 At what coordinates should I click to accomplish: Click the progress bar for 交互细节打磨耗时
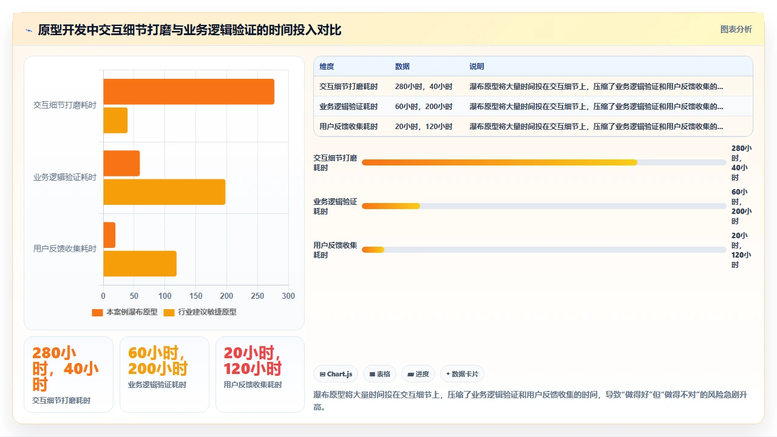[x=544, y=162]
